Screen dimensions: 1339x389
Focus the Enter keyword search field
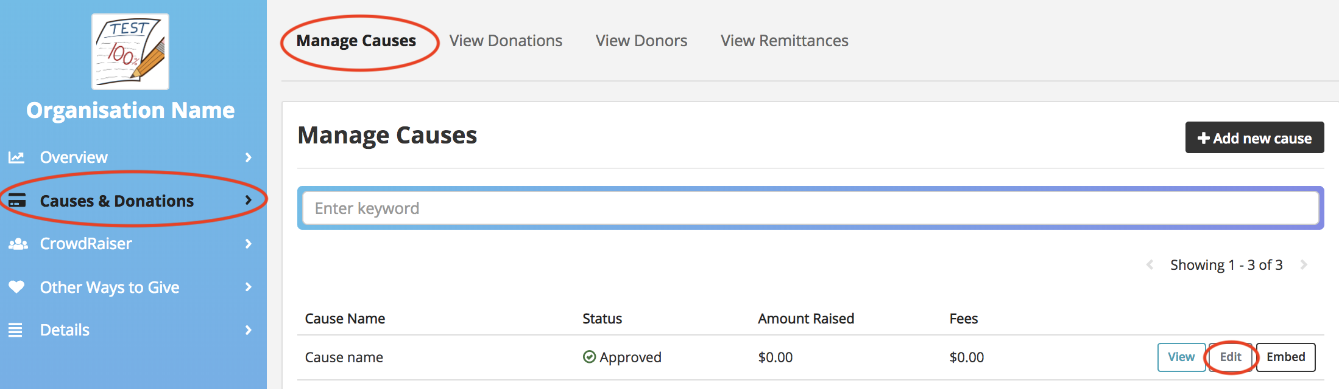(811, 208)
